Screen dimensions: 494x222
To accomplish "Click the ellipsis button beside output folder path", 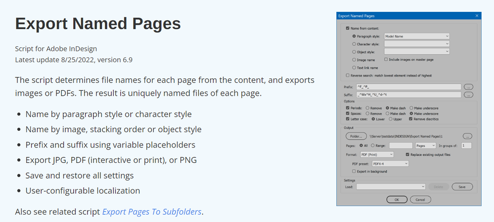I will click(x=467, y=136).
